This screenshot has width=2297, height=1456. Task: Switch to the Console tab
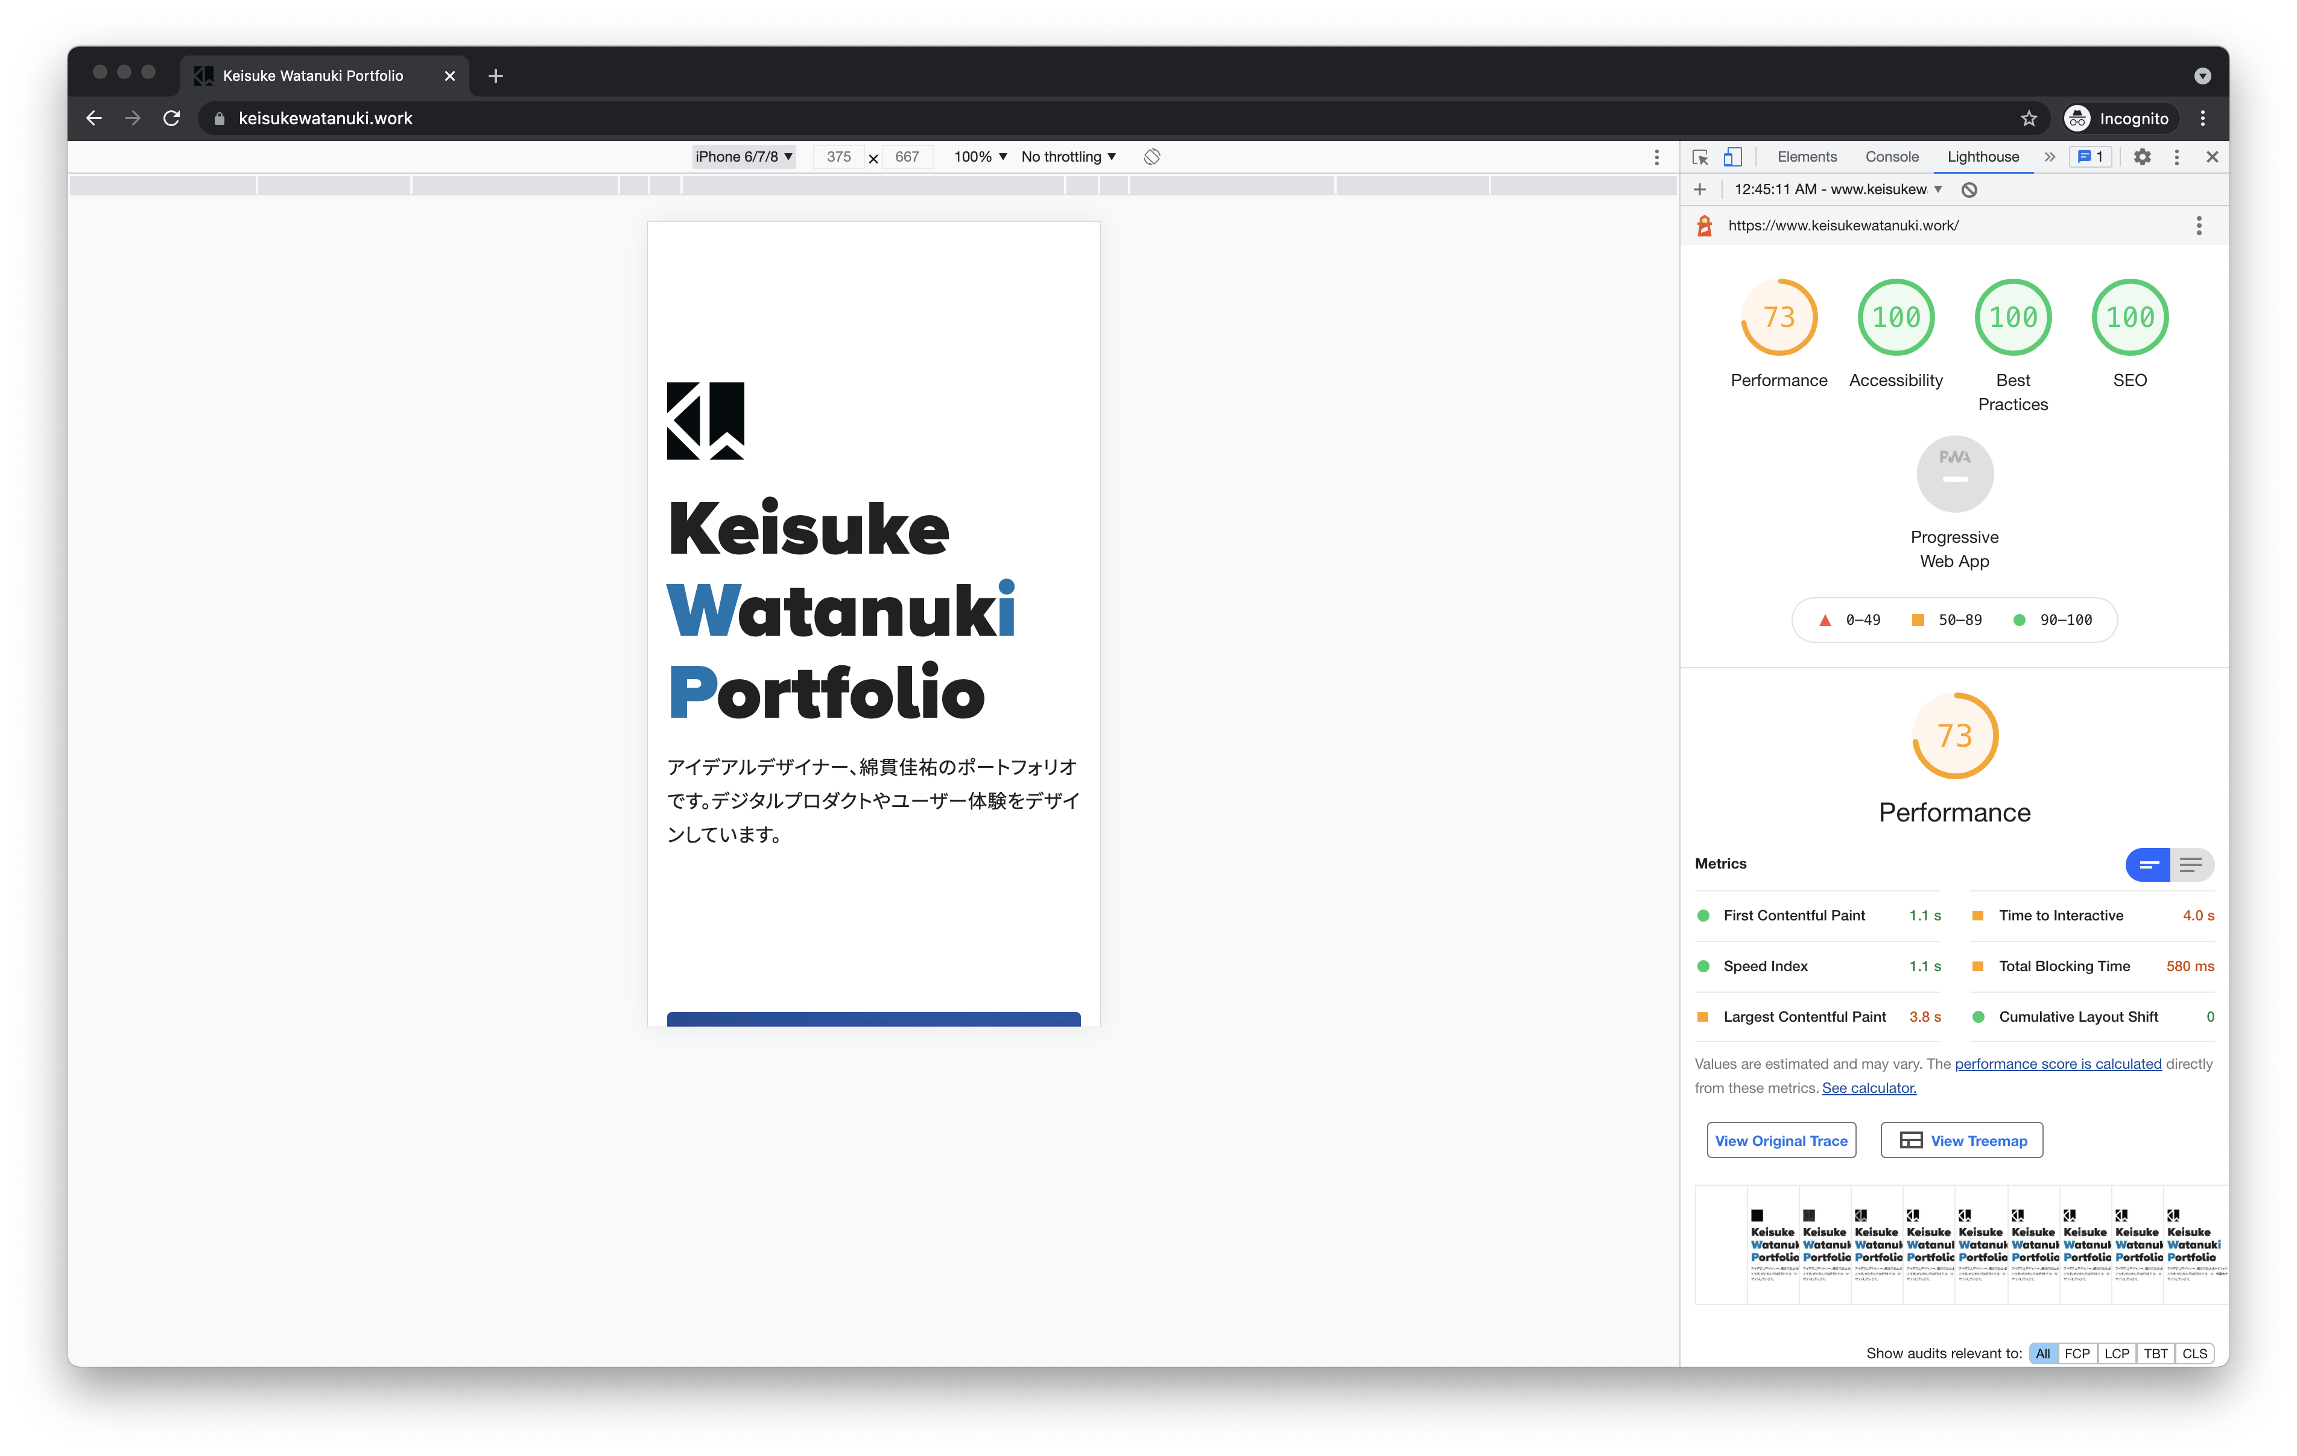click(x=1892, y=156)
